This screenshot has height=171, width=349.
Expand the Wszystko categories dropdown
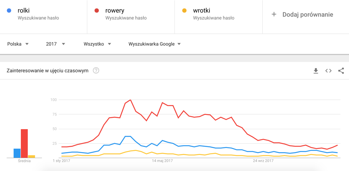click(97, 44)
